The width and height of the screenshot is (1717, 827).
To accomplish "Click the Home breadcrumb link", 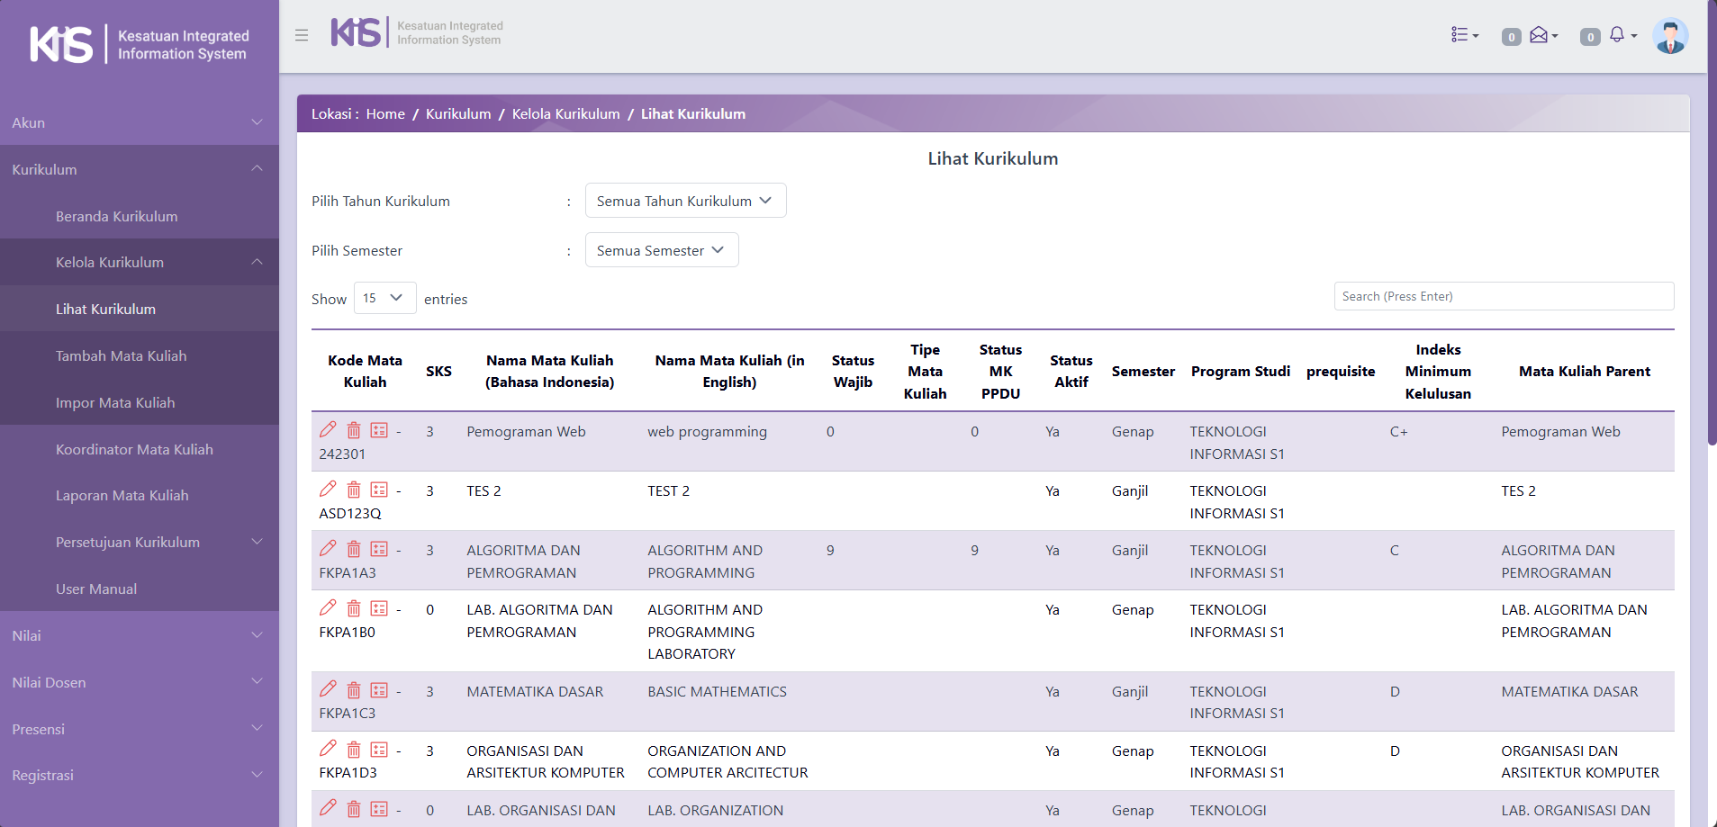I will click(x=385, y=114).
